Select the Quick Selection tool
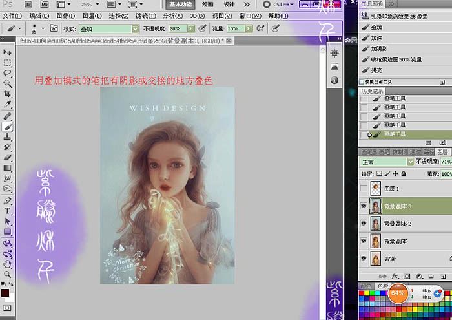The image size is (452, 320). click(x=7, y=83)
